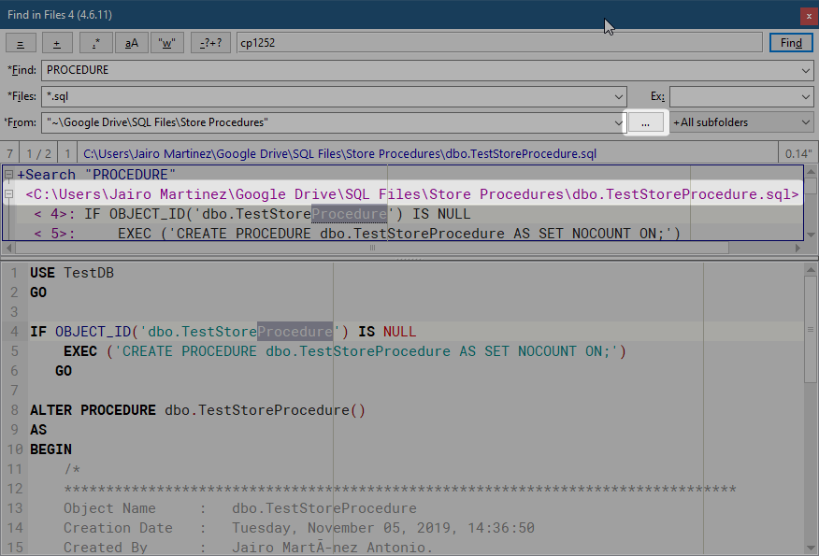
Task: Click the Files mask field with *.sql
Action: click(x=327, y=96)
